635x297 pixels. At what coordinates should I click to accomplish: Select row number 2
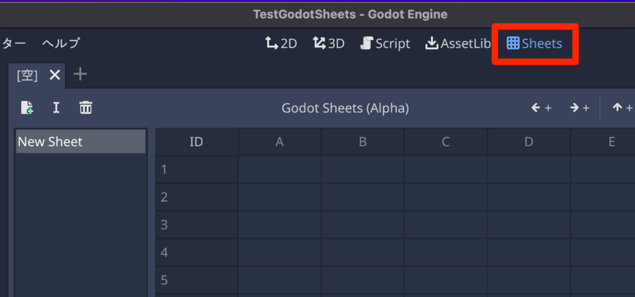[197, 197]
